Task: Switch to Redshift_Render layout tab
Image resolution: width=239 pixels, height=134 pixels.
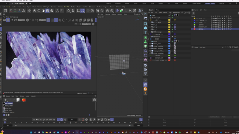Action: click(210, 4)
